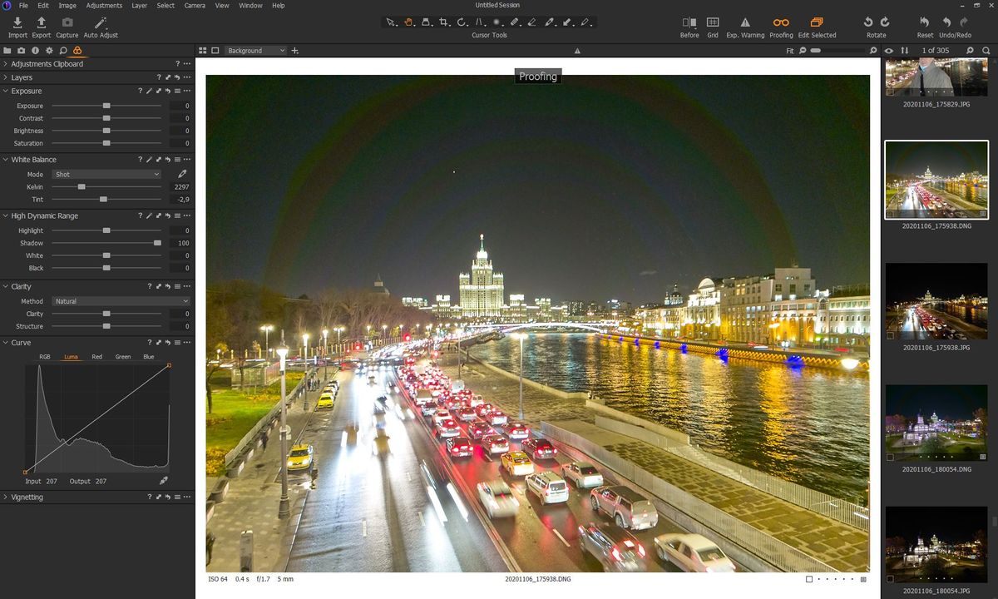Run Auto Adjust with the magic wand

click(x=101, y=23)
